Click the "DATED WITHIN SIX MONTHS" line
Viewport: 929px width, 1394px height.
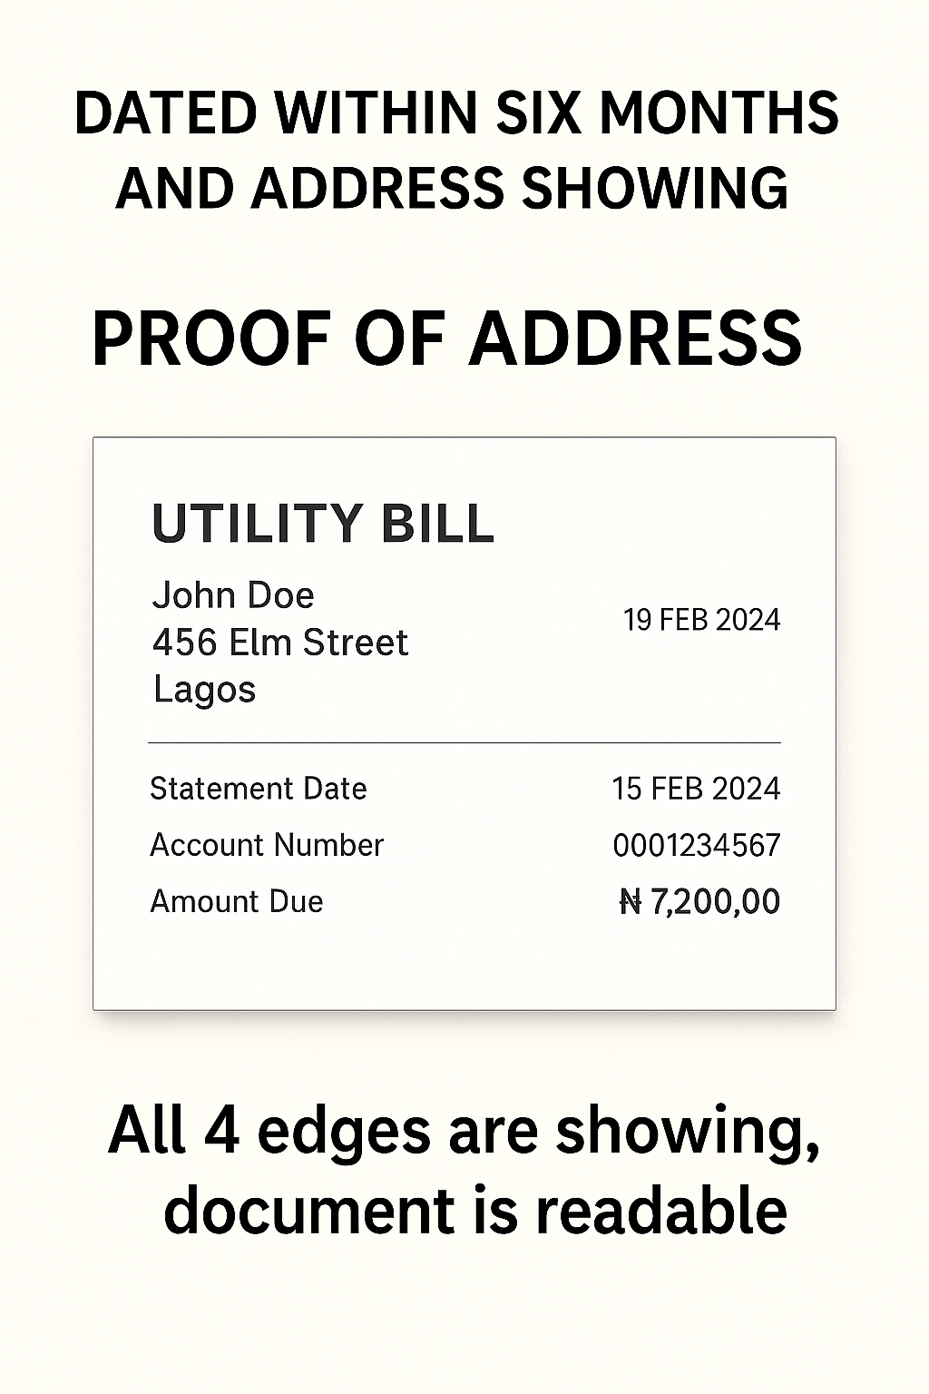(x=456, y=113)
